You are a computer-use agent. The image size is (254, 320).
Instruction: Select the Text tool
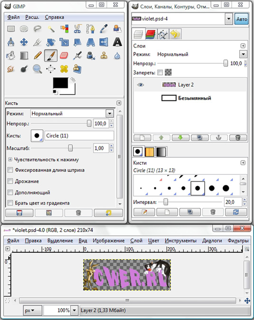point(117,42)
